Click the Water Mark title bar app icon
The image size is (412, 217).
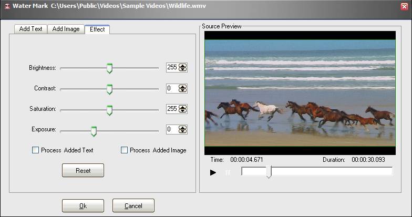point(7,6)
